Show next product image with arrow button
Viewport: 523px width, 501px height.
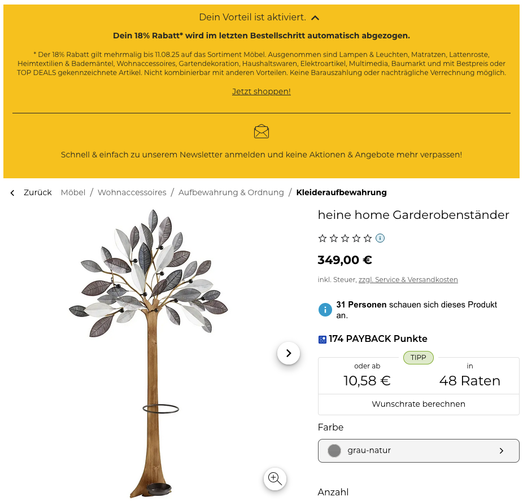click(289, 353)
